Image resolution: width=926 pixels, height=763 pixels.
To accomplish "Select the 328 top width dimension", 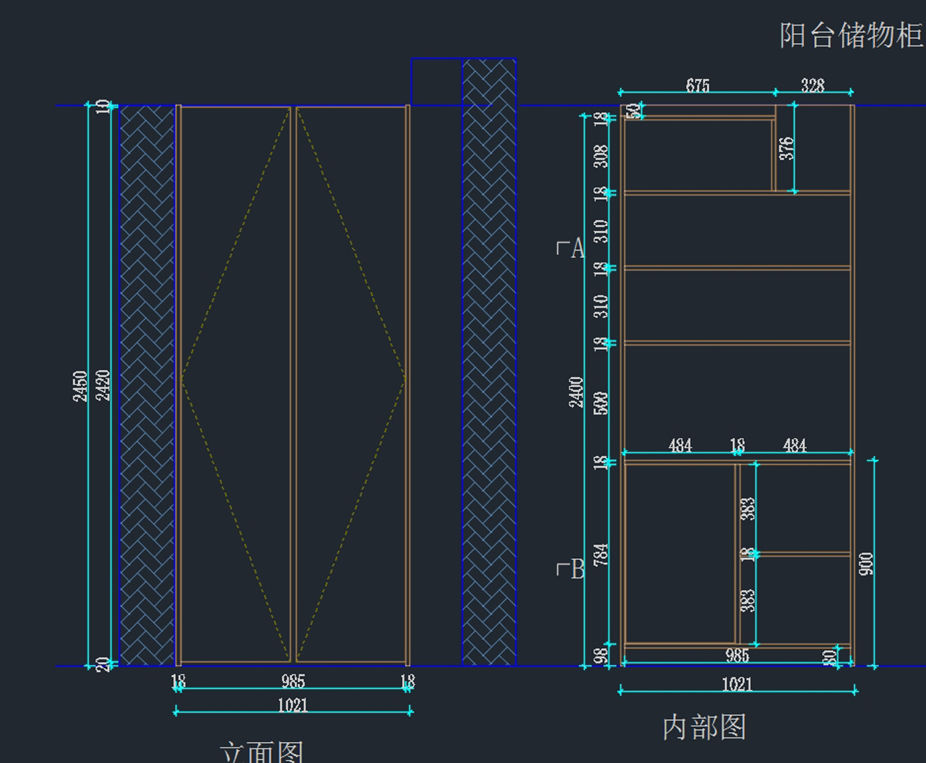I will pos(813,86).
